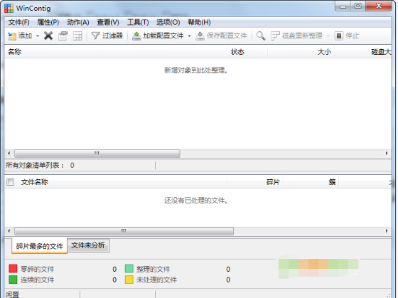Open the View menu 查看(V)

tap(108, 22)
